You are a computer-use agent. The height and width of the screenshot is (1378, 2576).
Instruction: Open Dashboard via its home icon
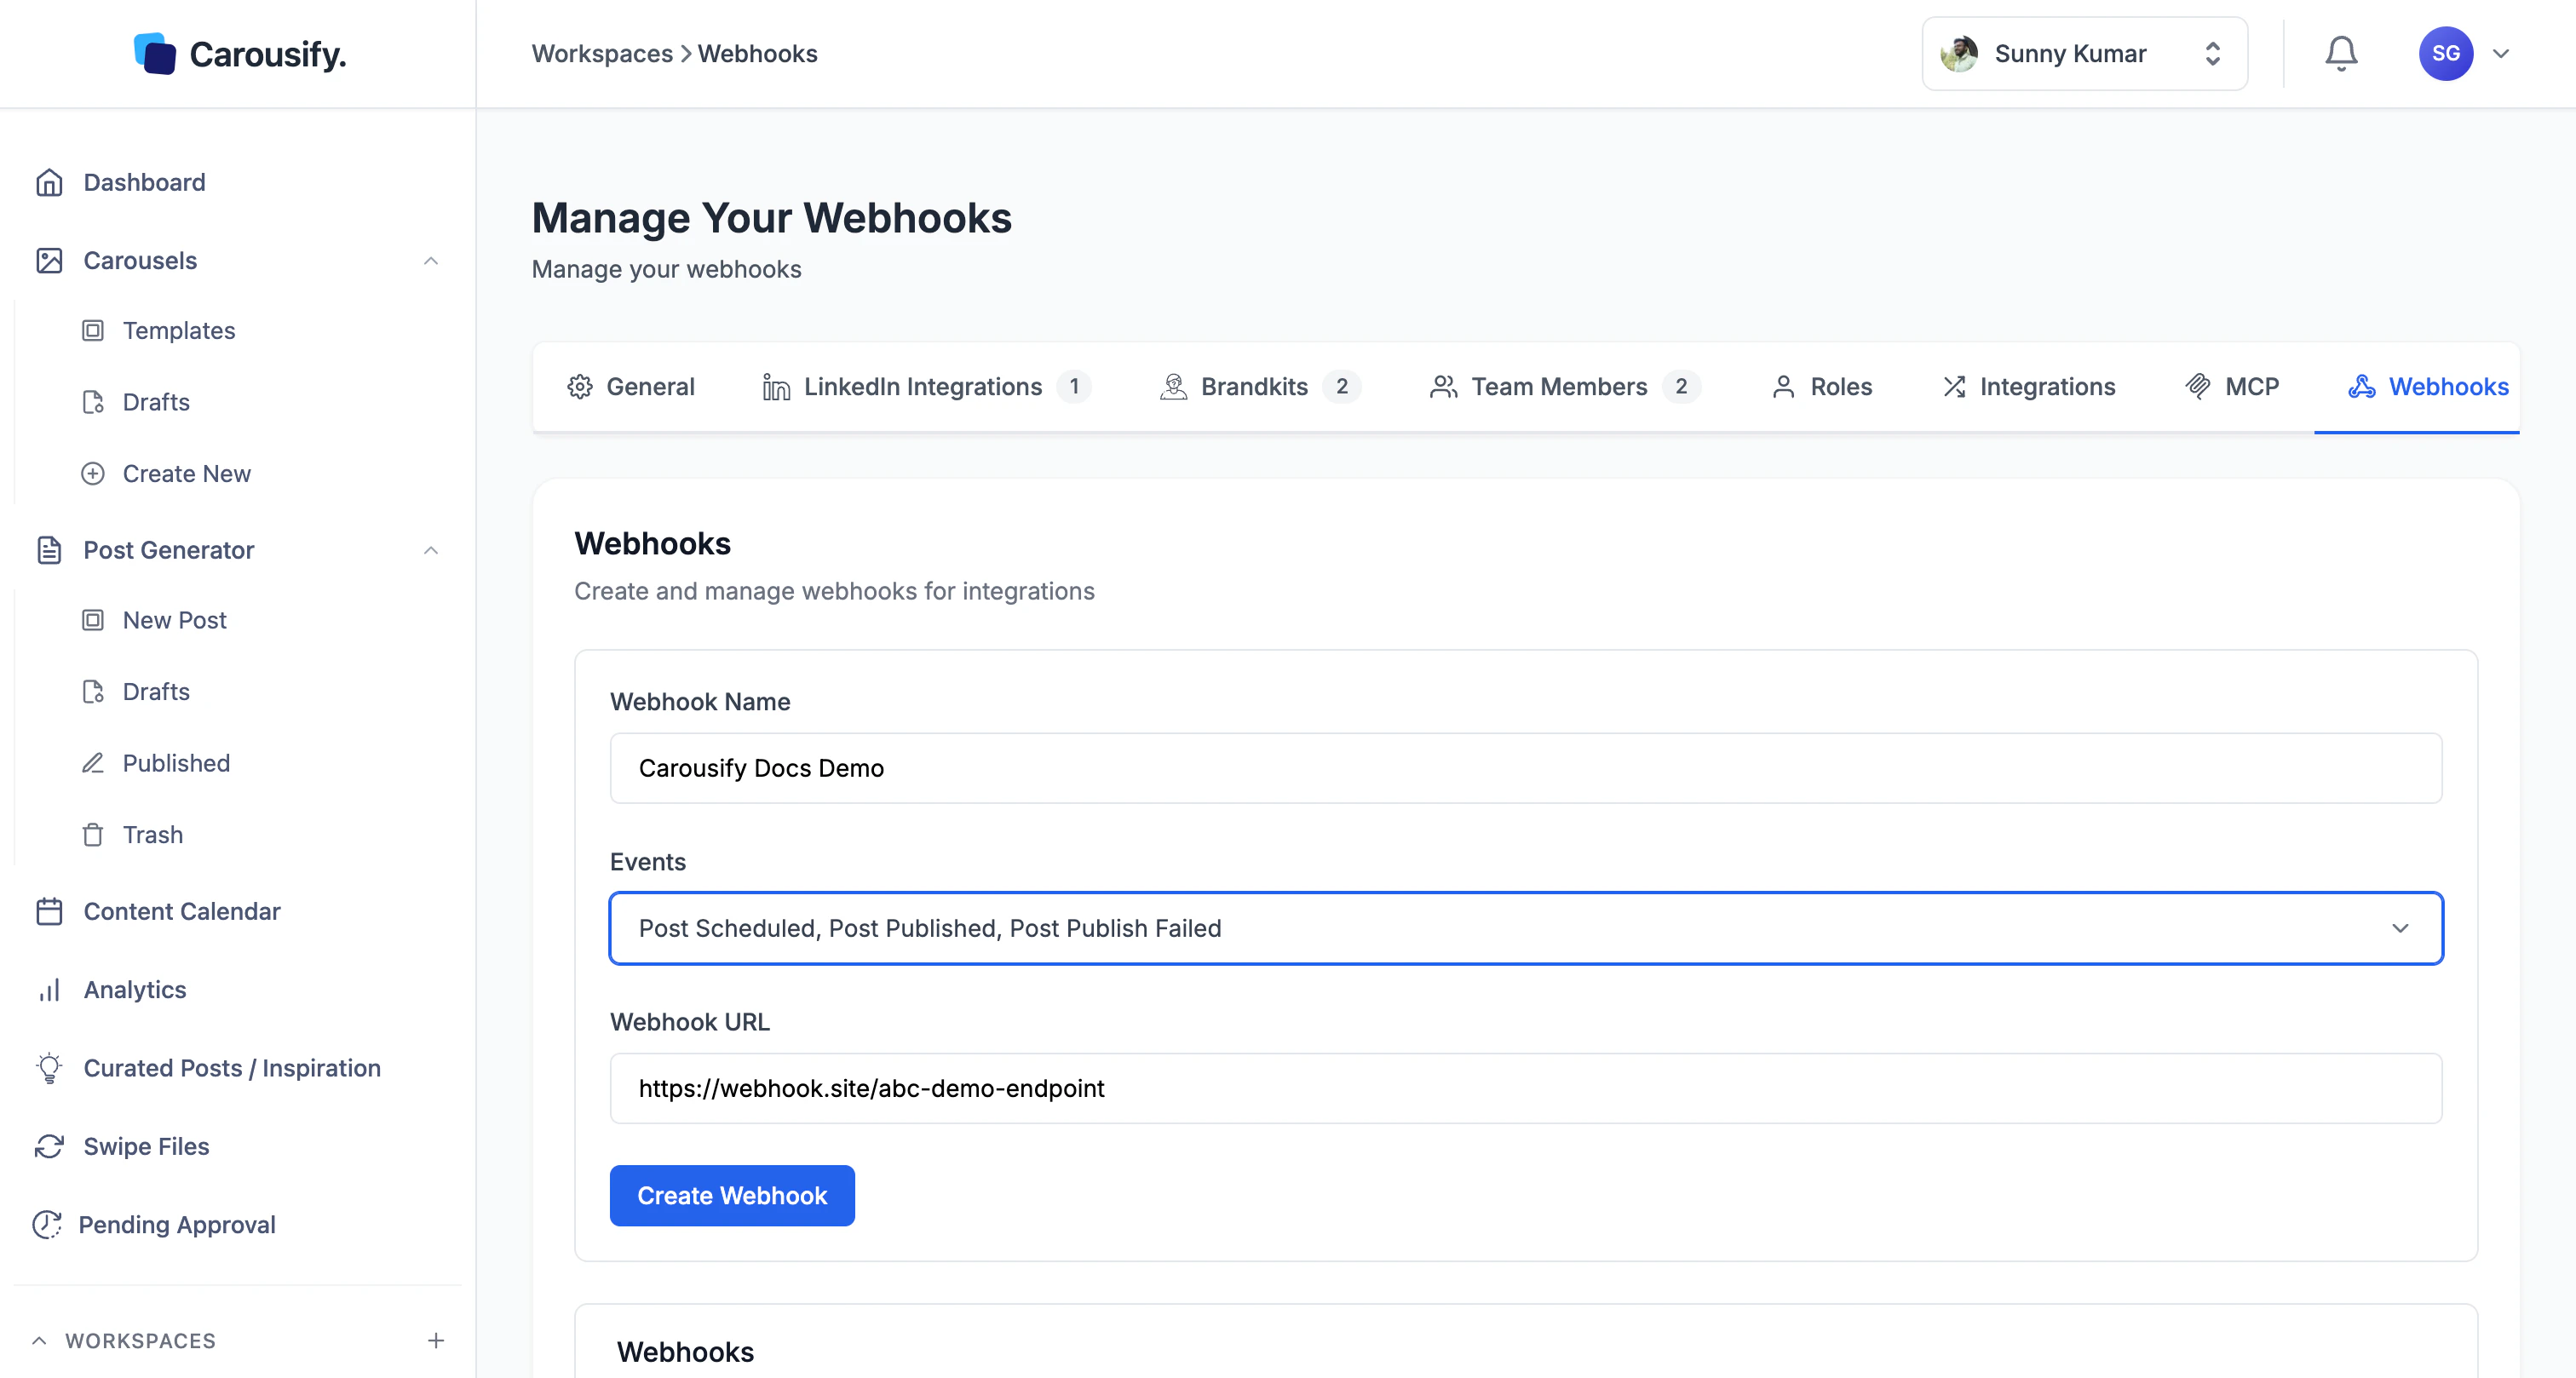click(49, 182)
